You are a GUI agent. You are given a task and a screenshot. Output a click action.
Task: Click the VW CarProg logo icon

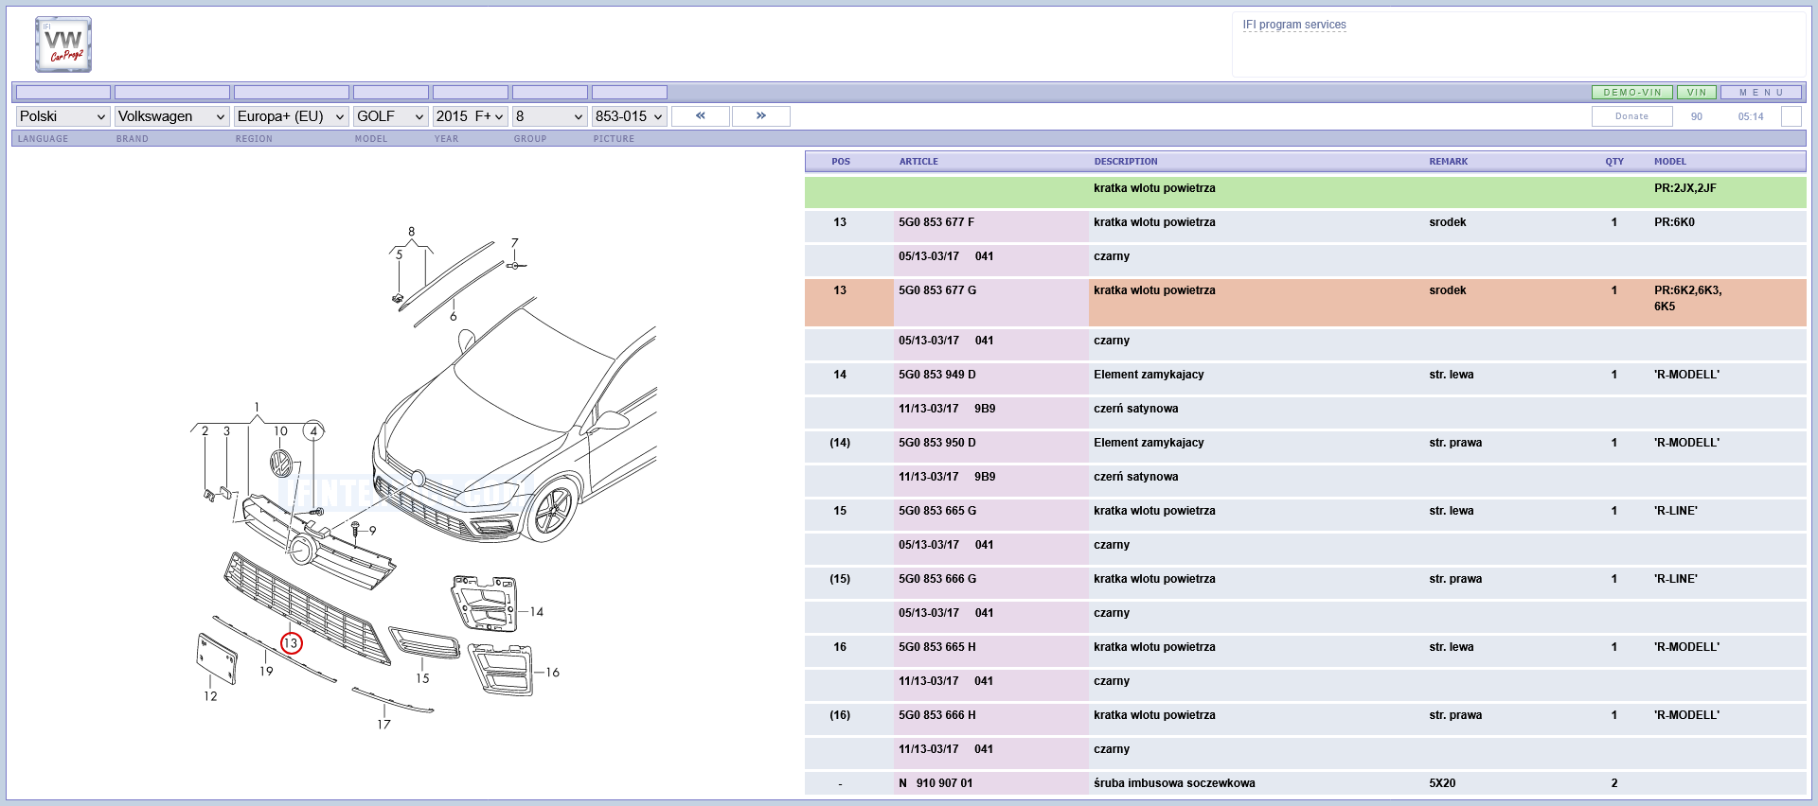click(x=63, y=44)
